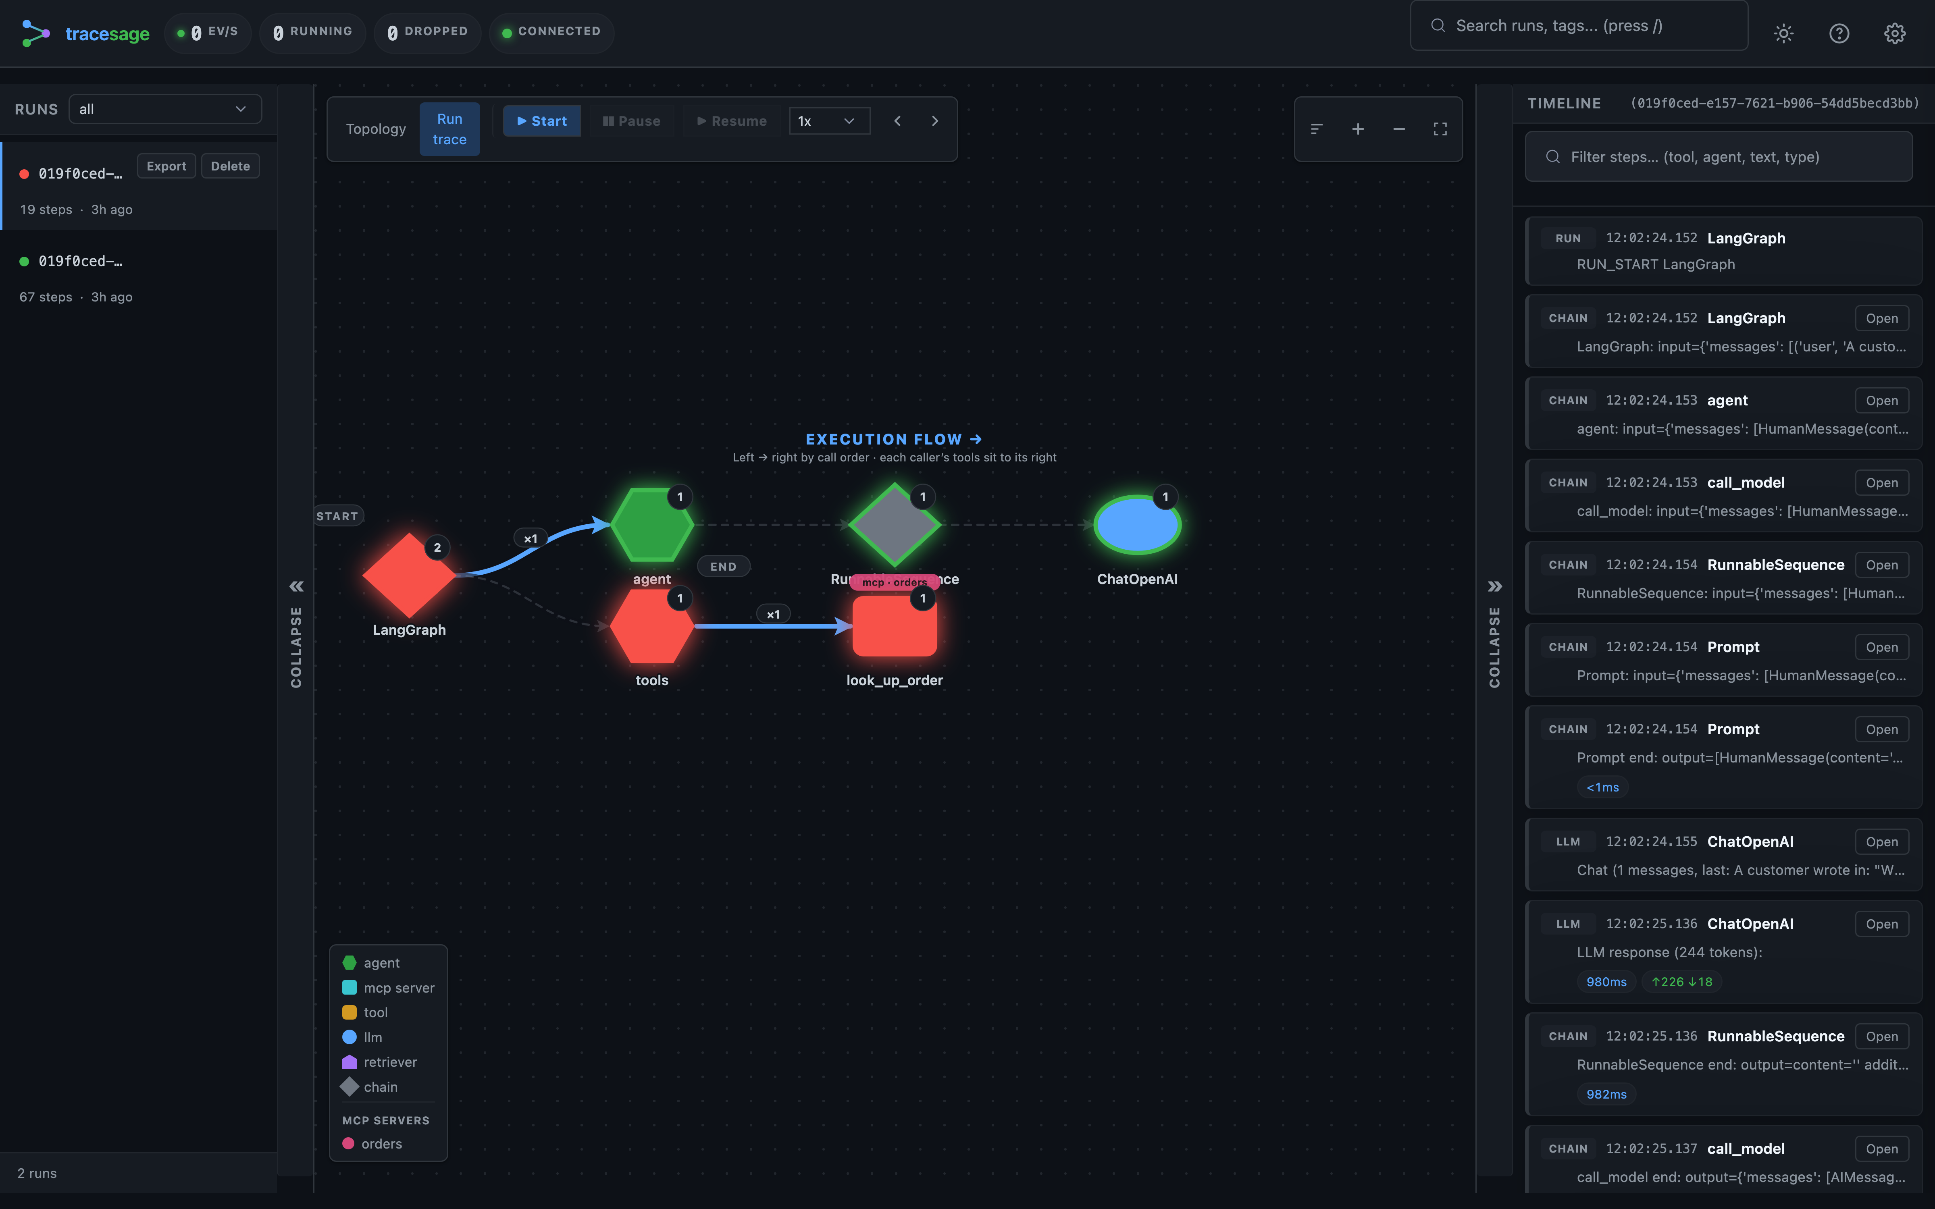
Task: Fit graph to screen with fullscreen icon
Action: click(1440, 129)
